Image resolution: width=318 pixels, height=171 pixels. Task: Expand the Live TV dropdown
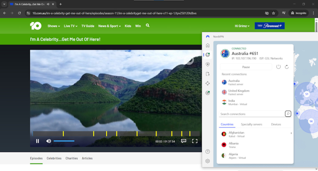click(x=70, y=26)
